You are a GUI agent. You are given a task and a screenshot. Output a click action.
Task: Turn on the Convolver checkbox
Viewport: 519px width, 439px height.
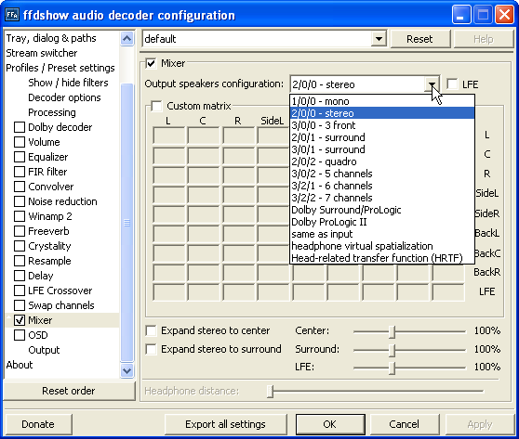20,187
